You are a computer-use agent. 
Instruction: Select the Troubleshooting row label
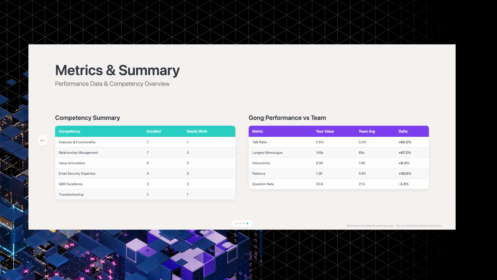[x=71, y=194]
